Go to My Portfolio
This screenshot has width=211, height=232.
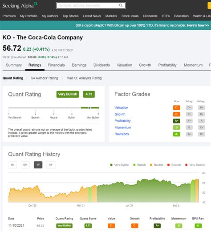28,16
